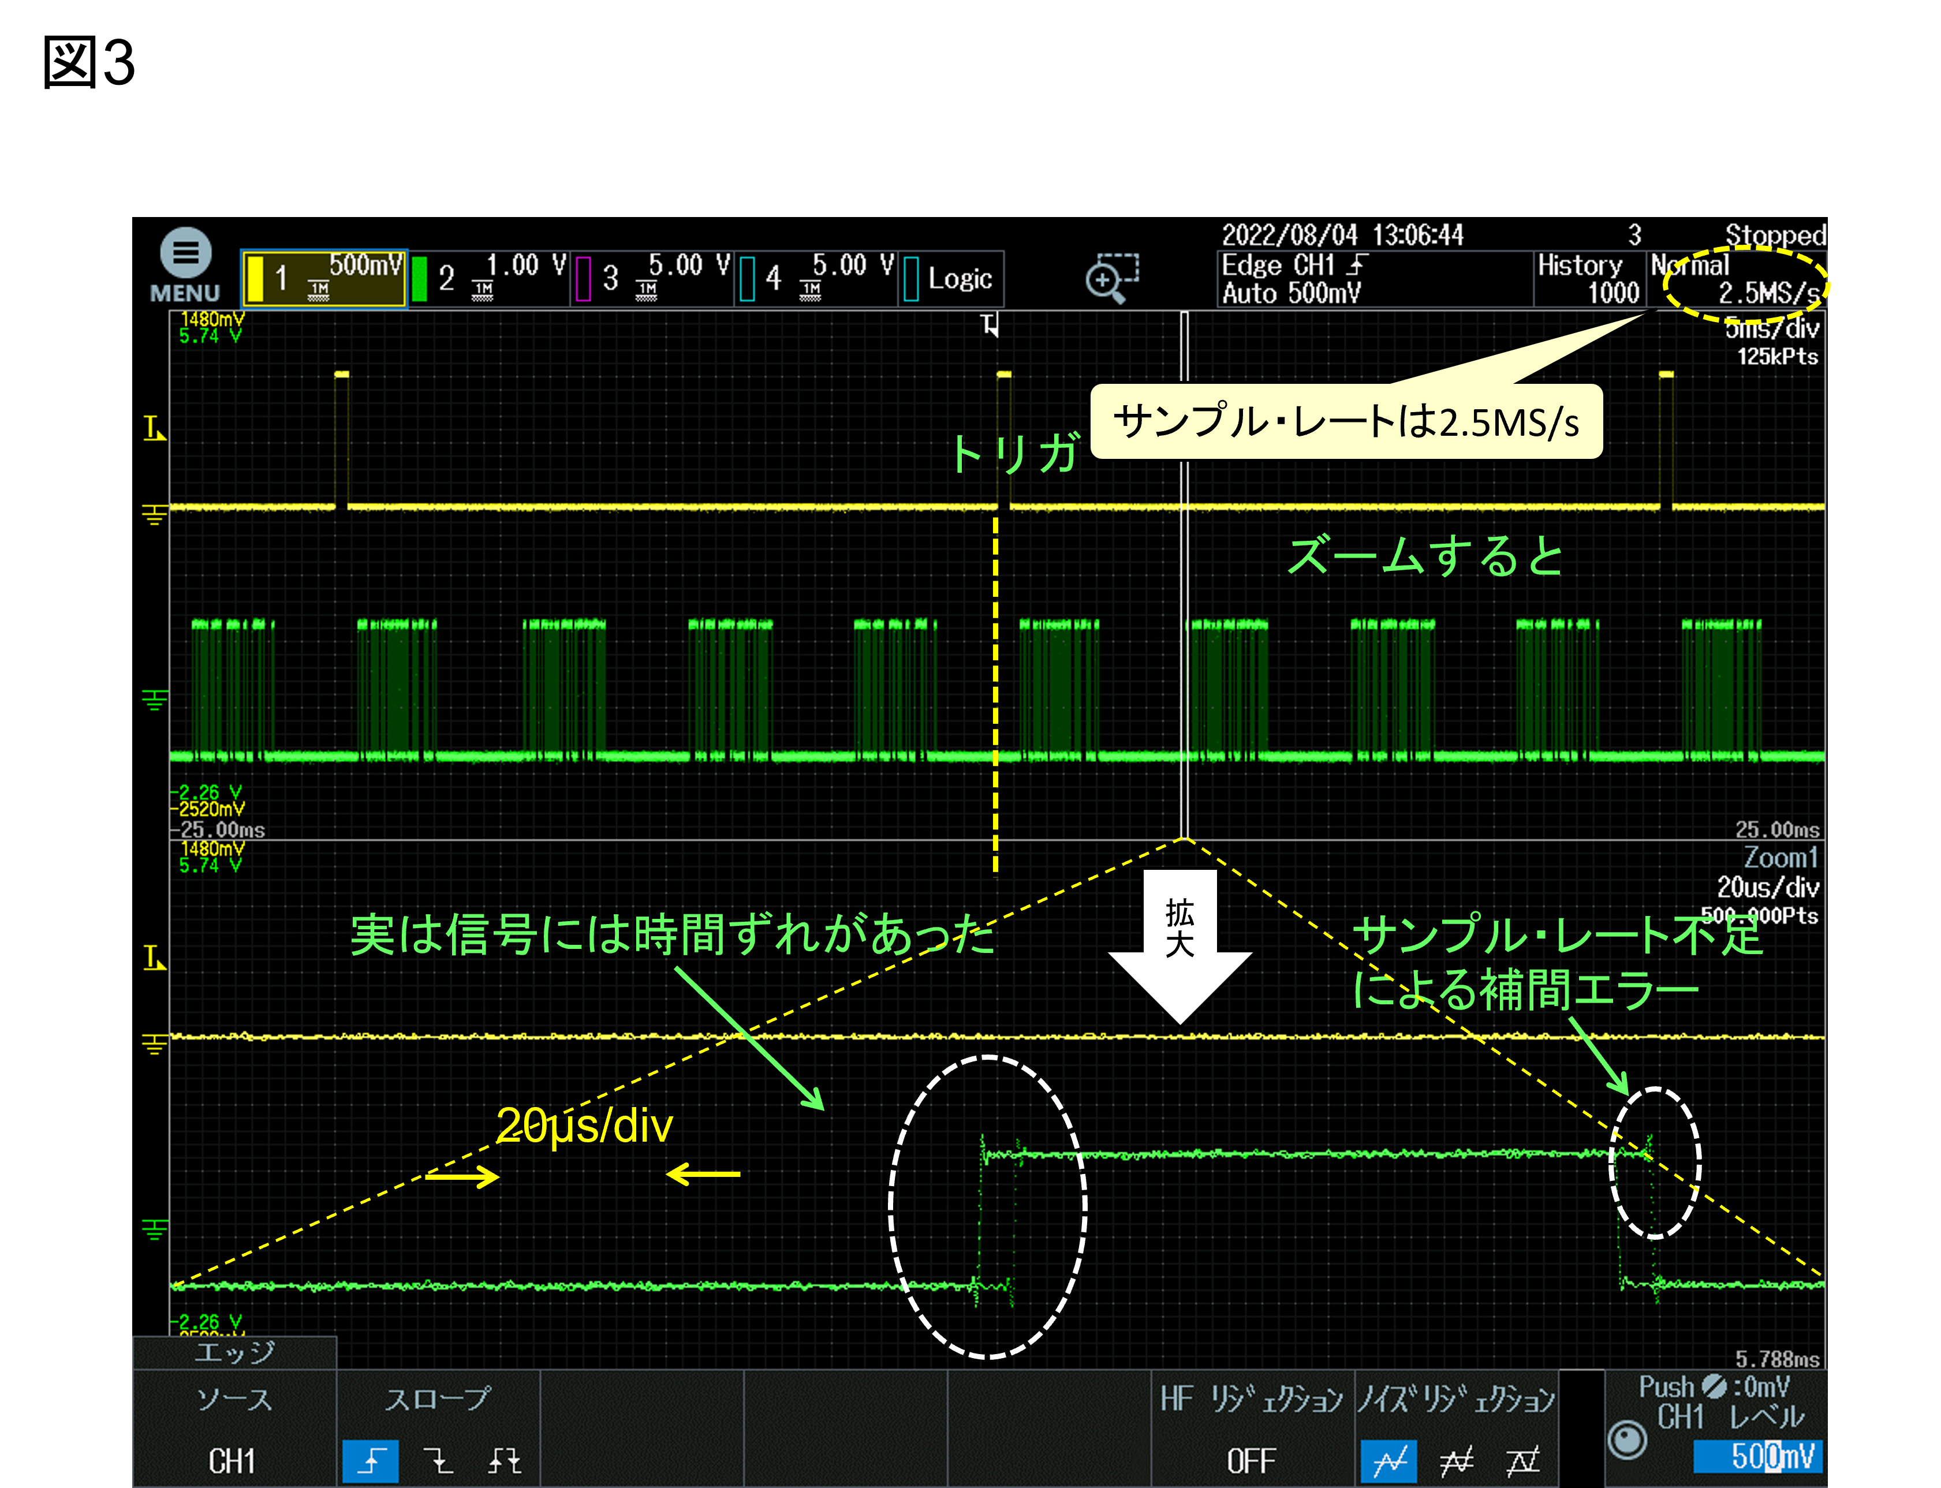Open the ソース CH1 menu
1941x1488 pixels.
[235, 1429]
